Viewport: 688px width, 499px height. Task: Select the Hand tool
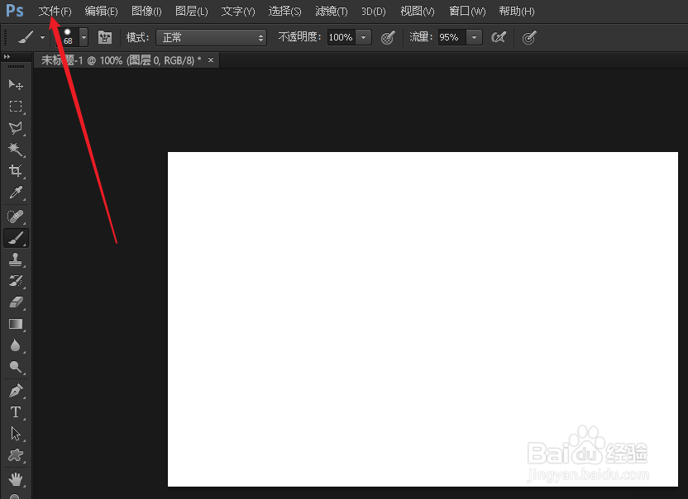click(x=16, y=479)
